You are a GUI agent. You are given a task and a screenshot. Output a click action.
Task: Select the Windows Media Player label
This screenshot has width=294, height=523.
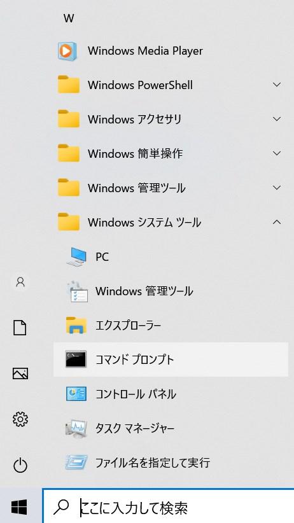tap(145, 51)
